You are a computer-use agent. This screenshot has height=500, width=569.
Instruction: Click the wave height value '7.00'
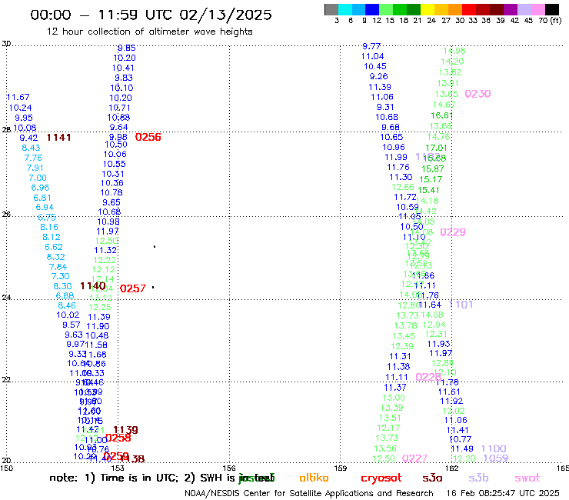(x=38, y=178)
